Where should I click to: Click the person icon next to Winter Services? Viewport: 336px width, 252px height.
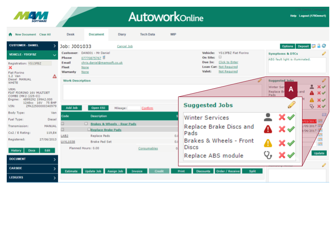coord(268,117)
